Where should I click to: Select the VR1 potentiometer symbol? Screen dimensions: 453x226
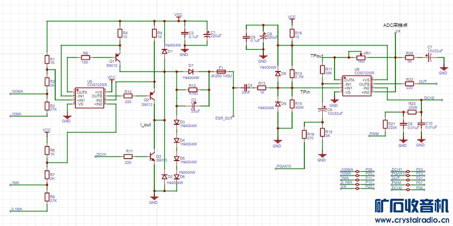(x=361, y=57)
